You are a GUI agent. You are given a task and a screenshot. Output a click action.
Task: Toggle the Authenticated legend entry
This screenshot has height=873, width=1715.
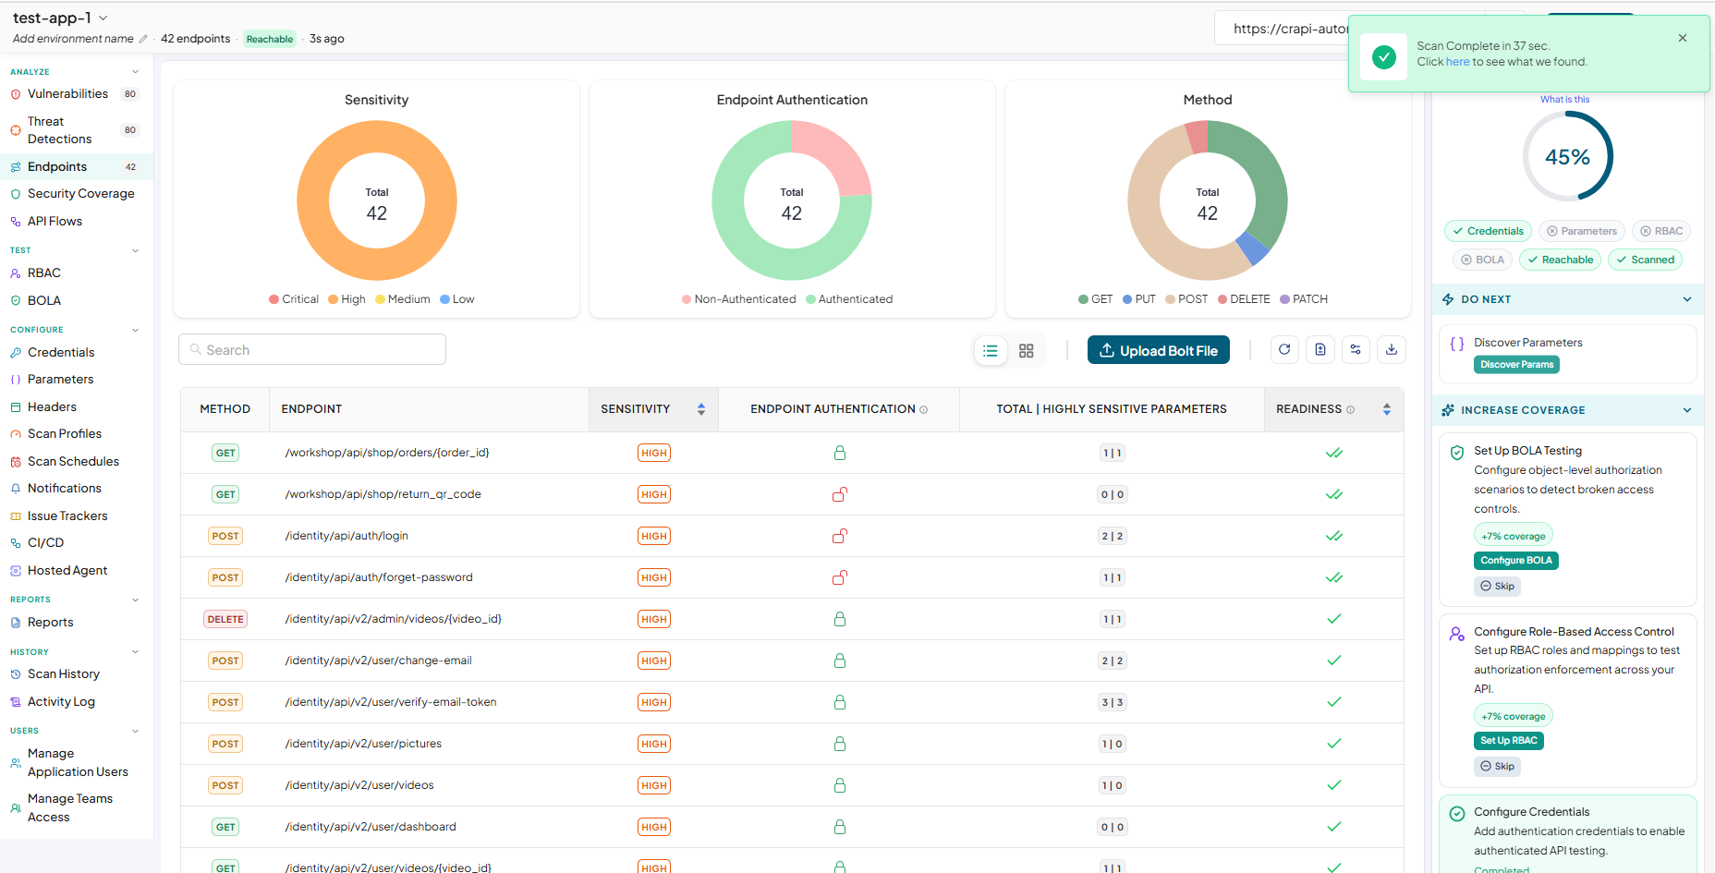tap(849, 299)
